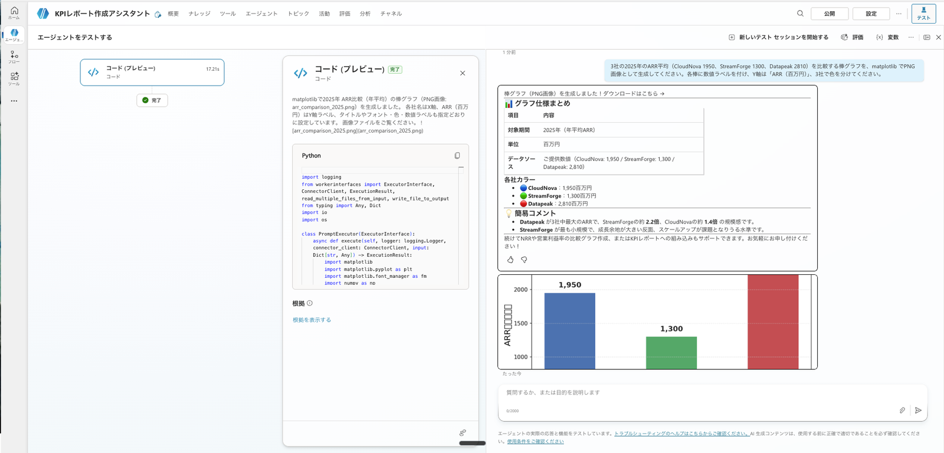This screenshot has width=944, height=453.
Task: Copy the Python code snippet
Action: (457, 156)
